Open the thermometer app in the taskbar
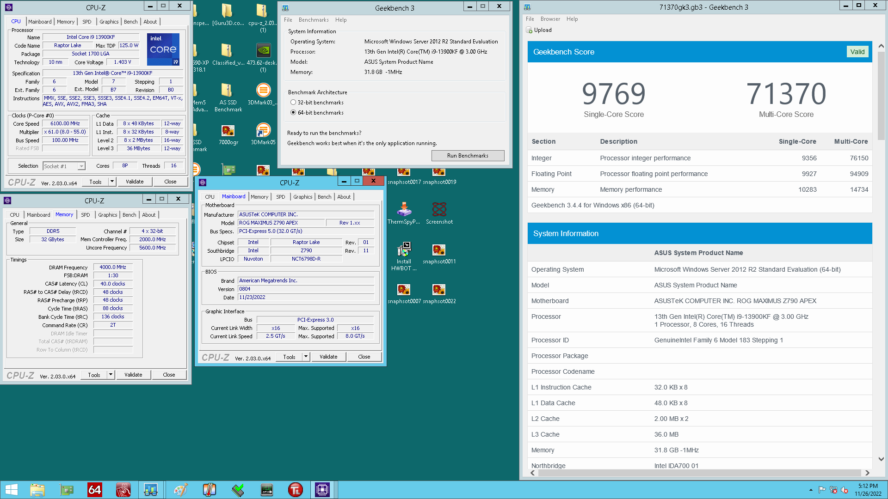The height and width of the screenshot is (499, 888). (x=210, y=490)
